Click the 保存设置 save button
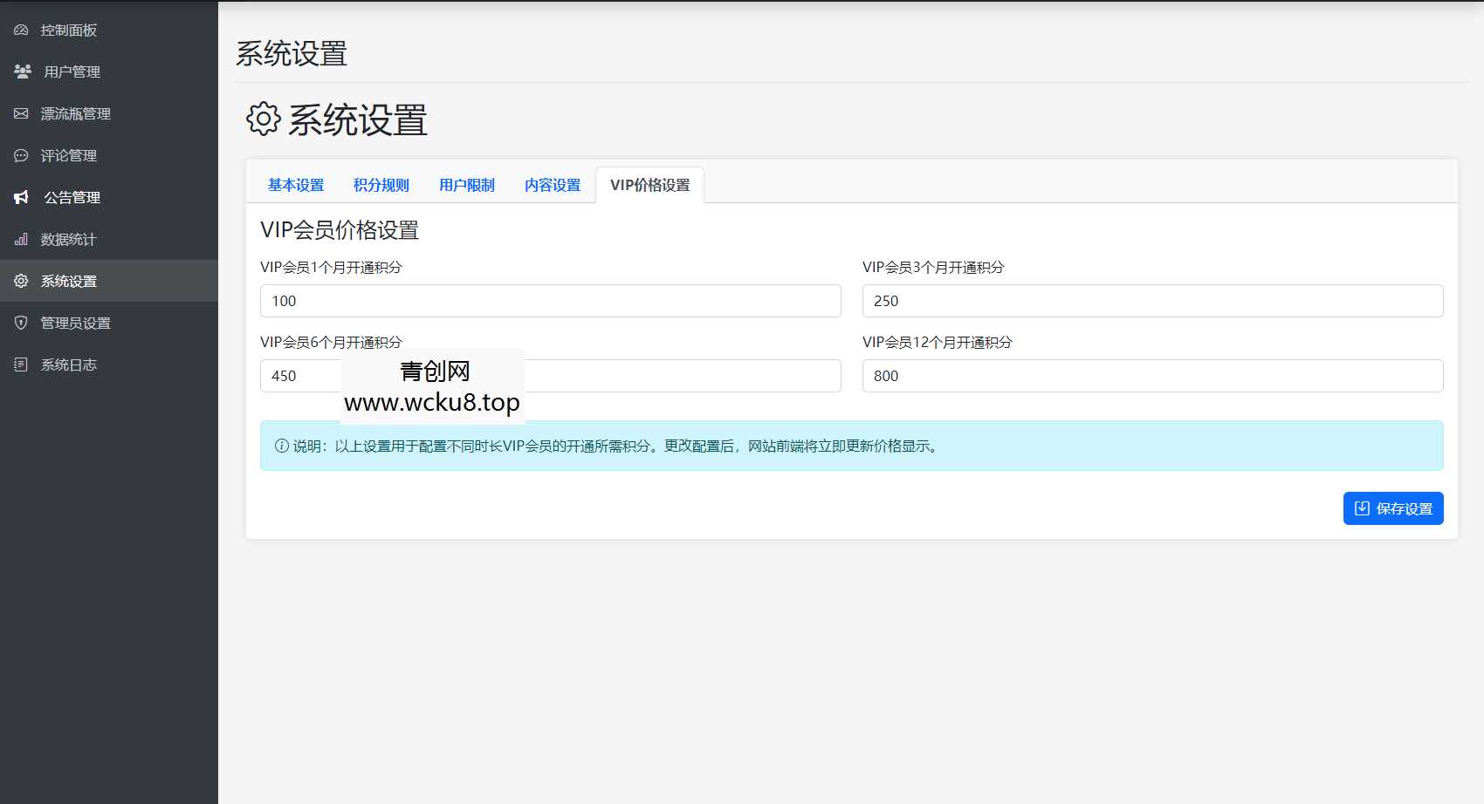The width and height of the screenshot is (1484, 804). pos(1392,508)
